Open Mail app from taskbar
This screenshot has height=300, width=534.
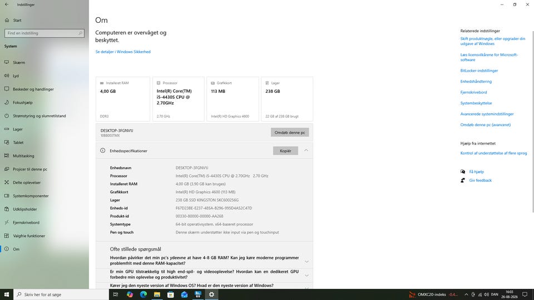pyautogui.click(x=184, y=294)
